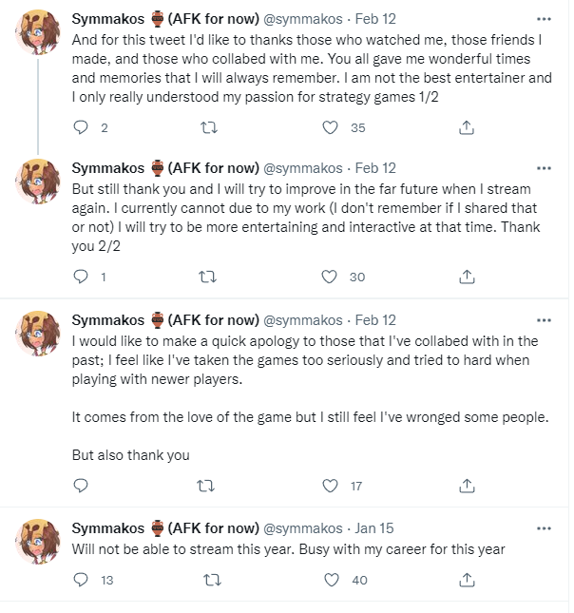Reply to the tweet ending in 2/2

coord(81,277)
